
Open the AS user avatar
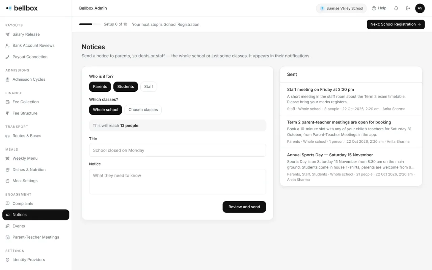point(420,8)
